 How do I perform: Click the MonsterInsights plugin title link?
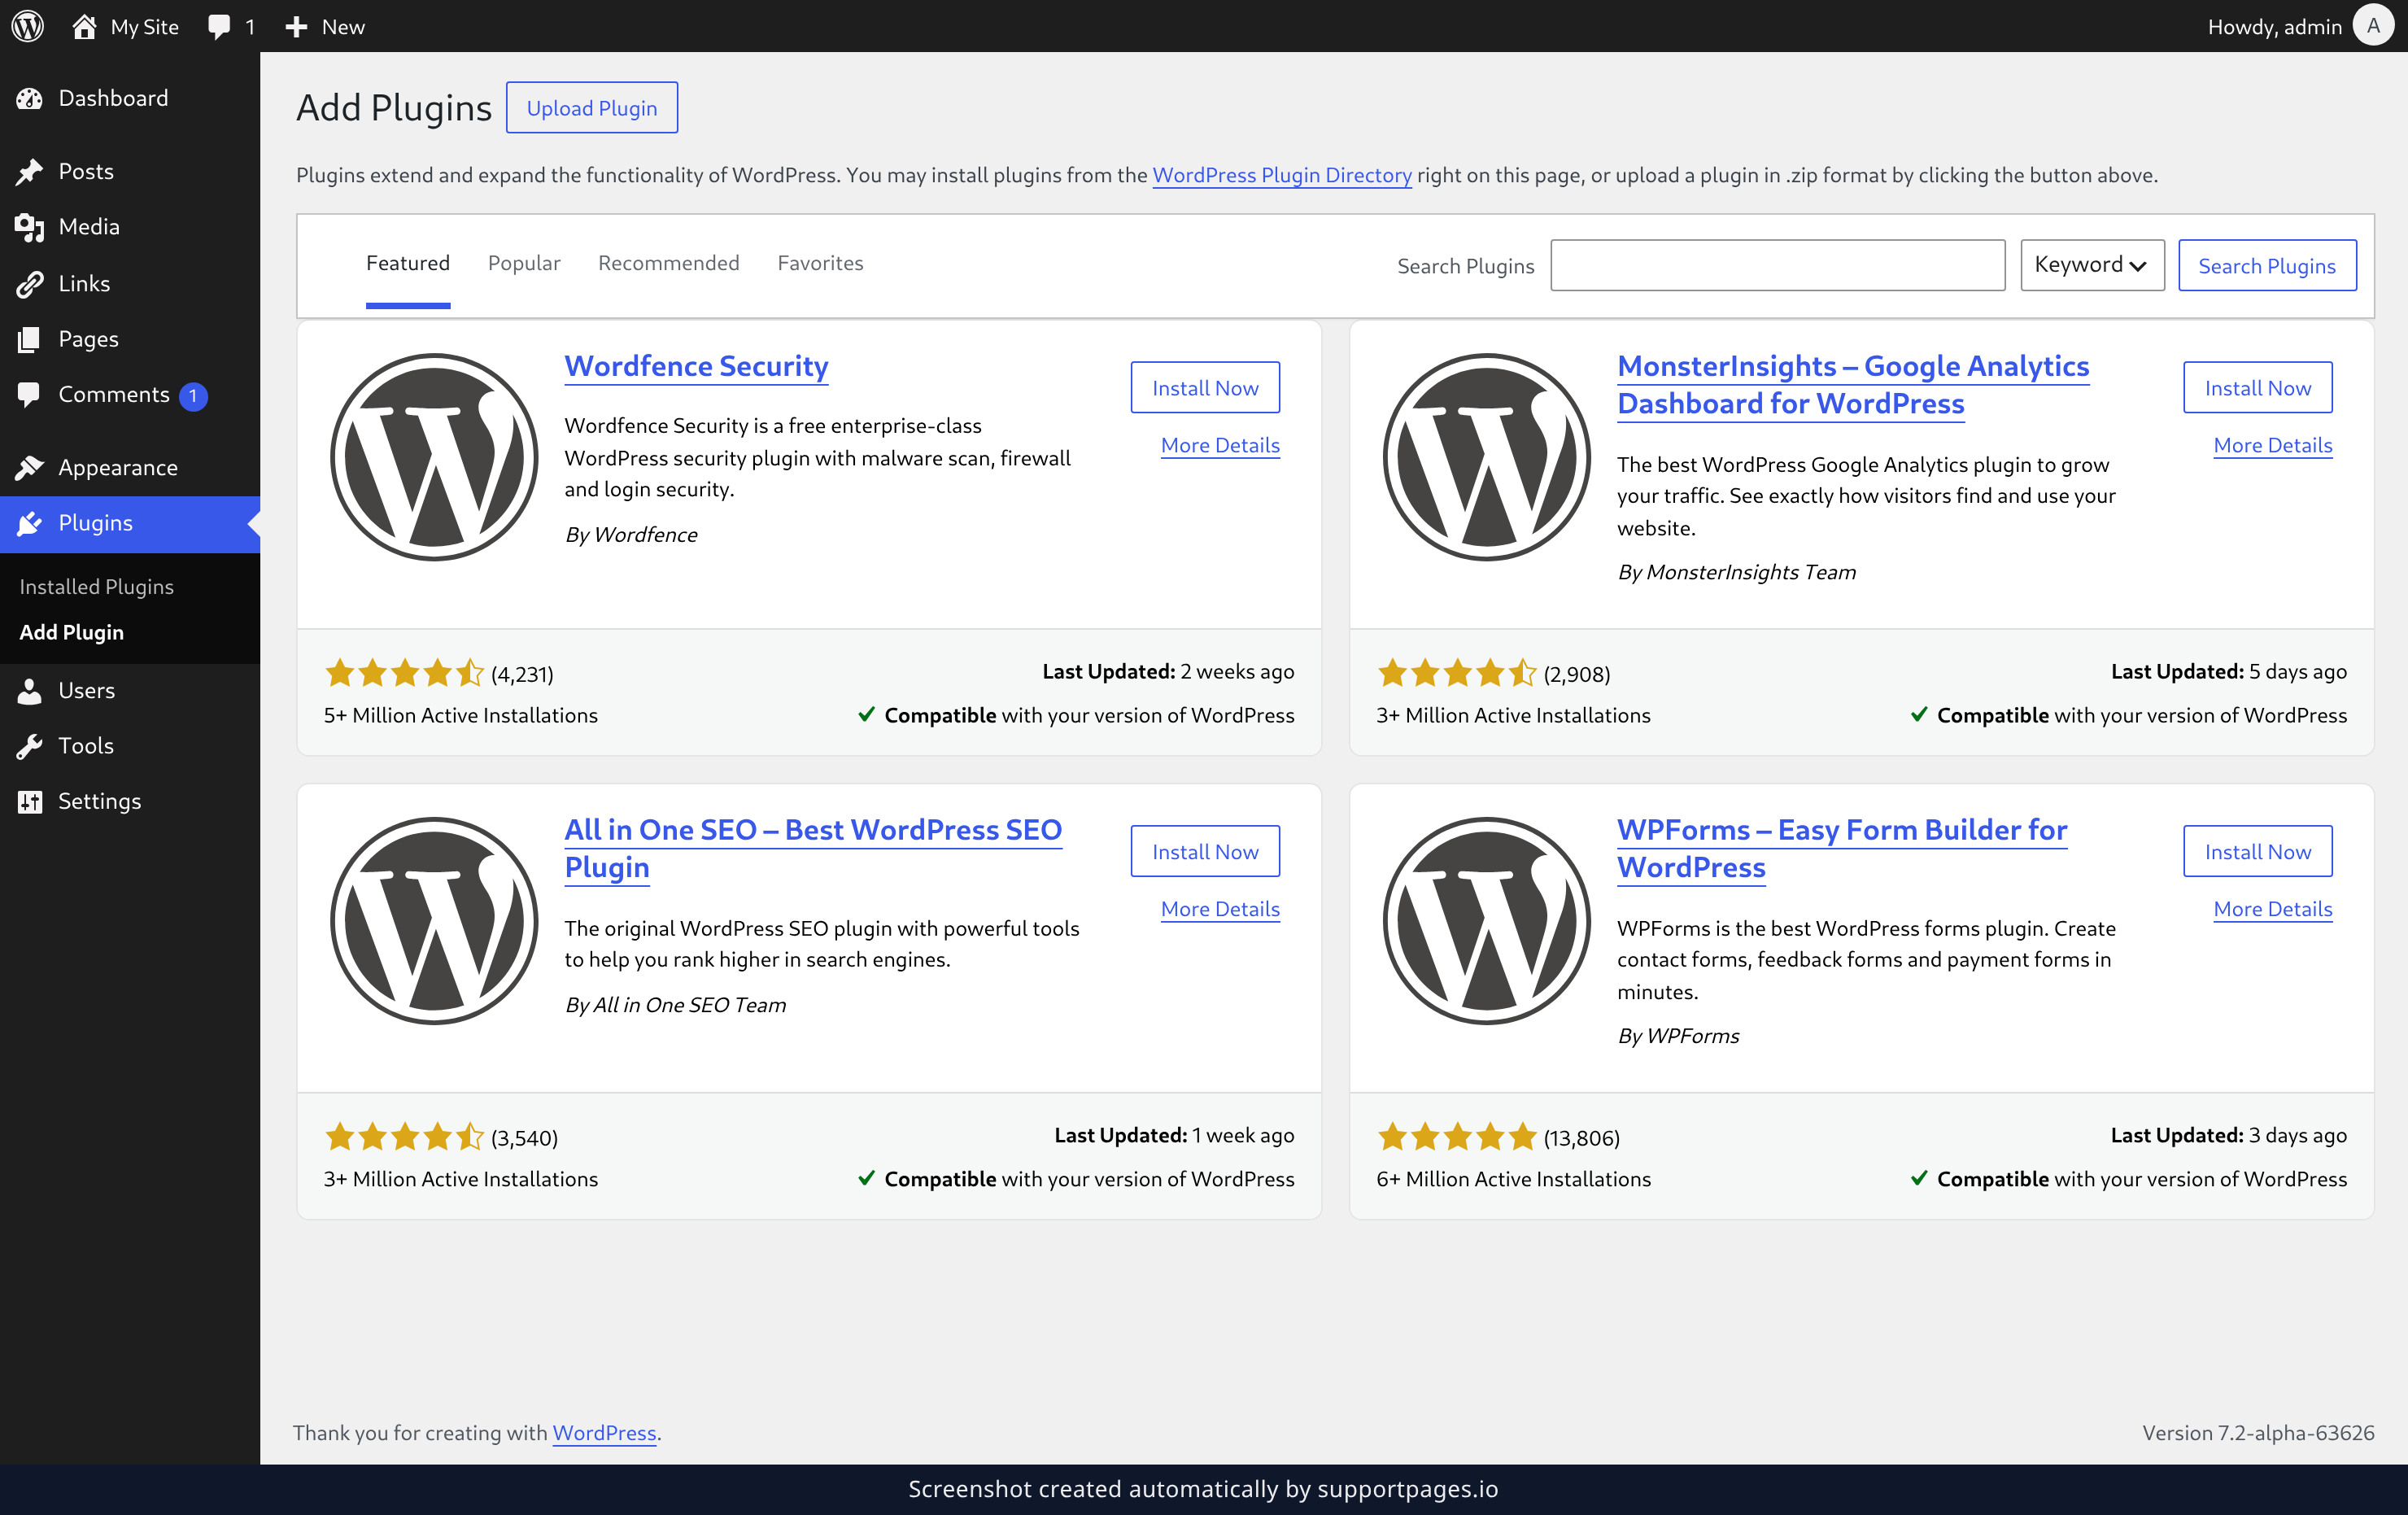1853,384
